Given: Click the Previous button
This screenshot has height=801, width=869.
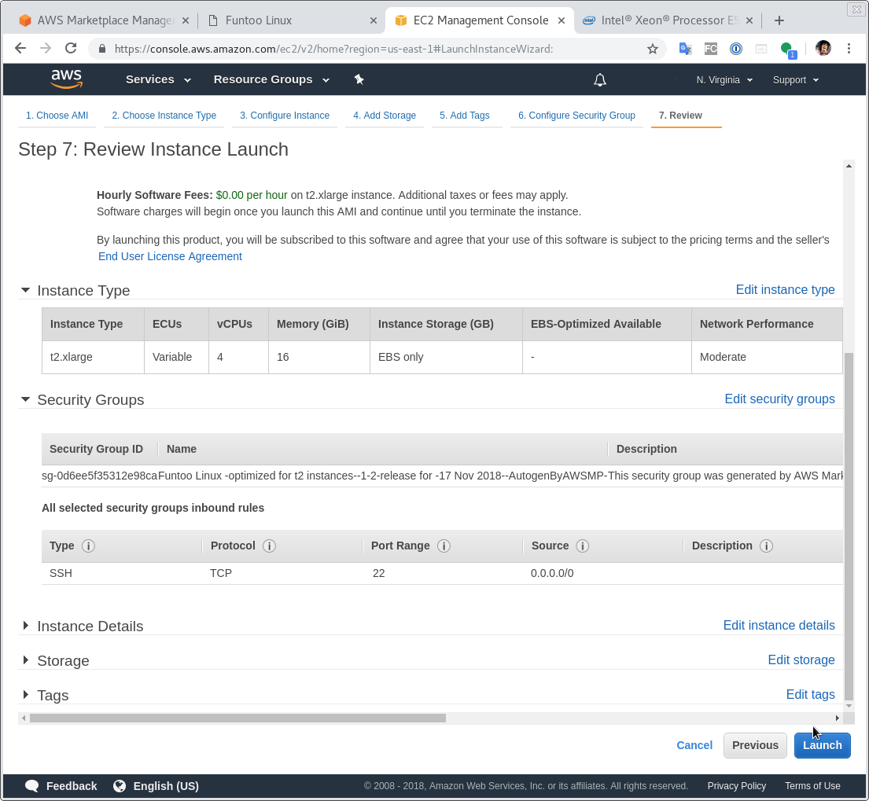Looking at the screenshot, I should coord(755,745).
